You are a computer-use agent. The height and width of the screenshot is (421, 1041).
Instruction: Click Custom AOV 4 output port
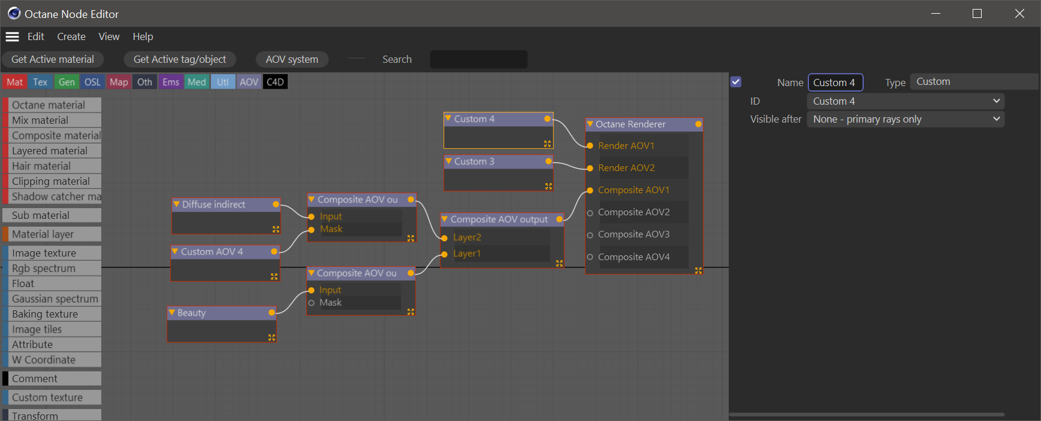pos(274,252)
